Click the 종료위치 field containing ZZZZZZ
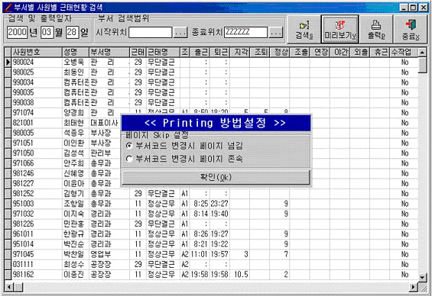This screenshot has width=432, height=296. click(x=245, y=33)
